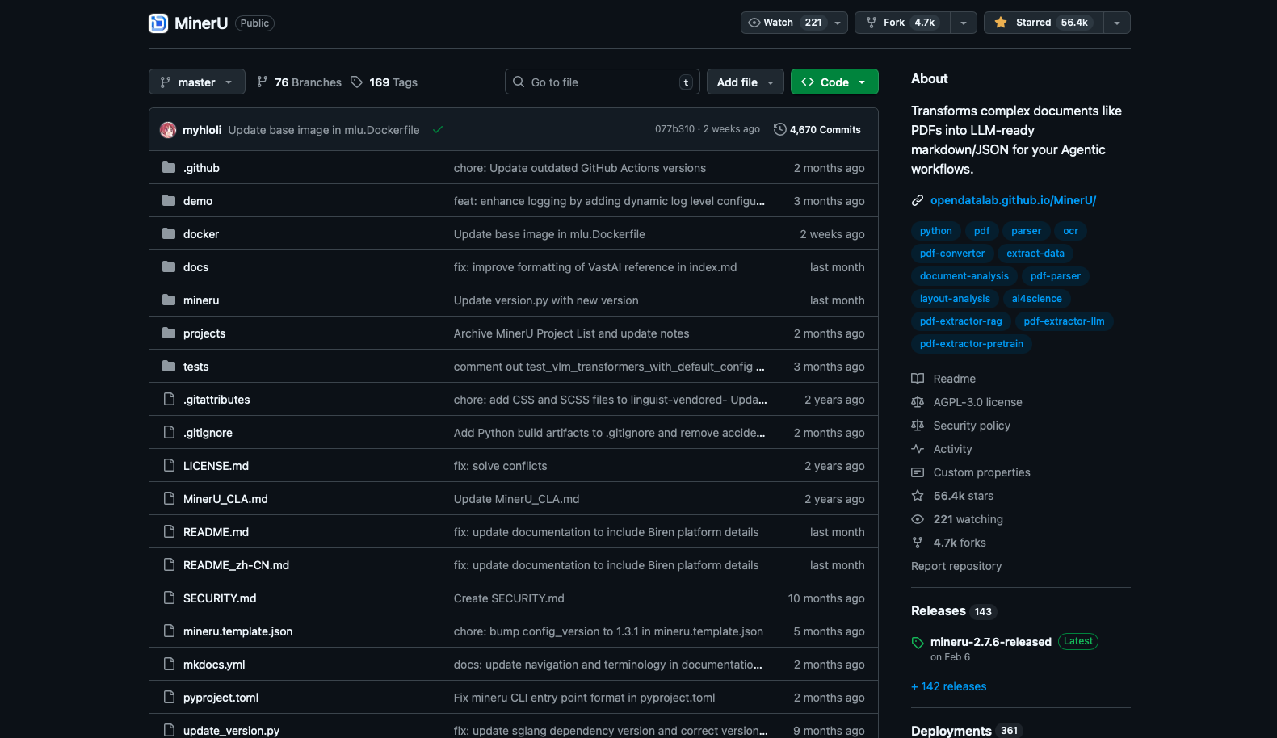Click the file icon for SECURITY.md
This screenshot has width=1277, height=738.
click(x=169, y=598)
